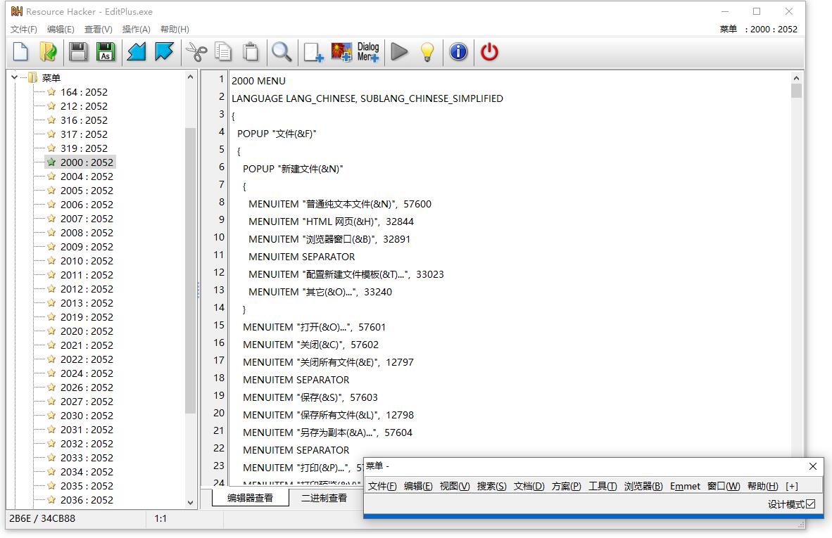Viewport: 832px width, 538px height.
Task: Open 视图(V) in the menu preview window
Action: click(x=455, y=486)
